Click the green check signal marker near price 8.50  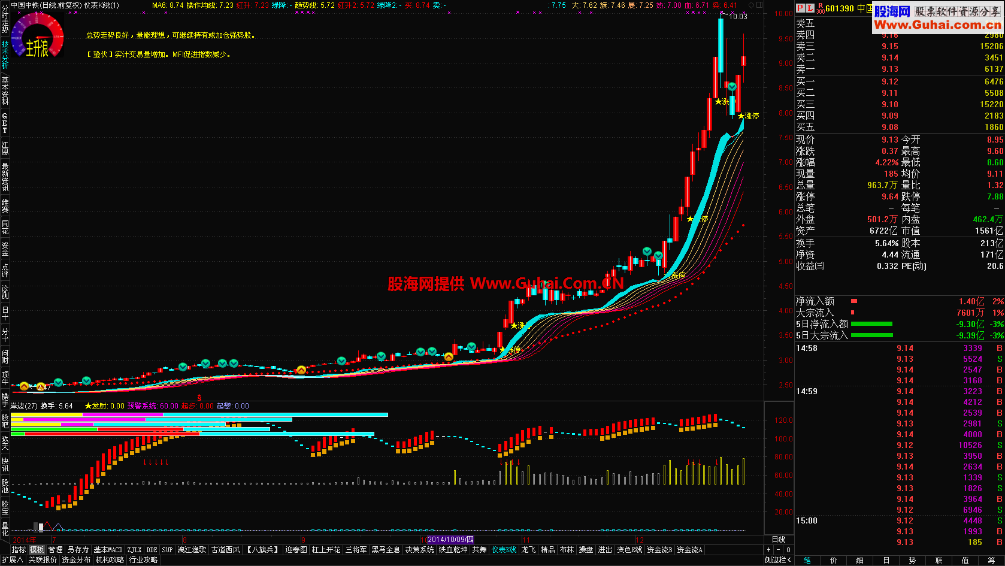[732, 87]
